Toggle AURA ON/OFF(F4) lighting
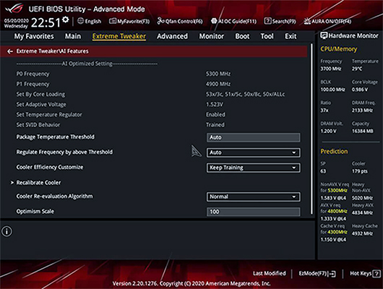383x289 pixels. (327, 21)
